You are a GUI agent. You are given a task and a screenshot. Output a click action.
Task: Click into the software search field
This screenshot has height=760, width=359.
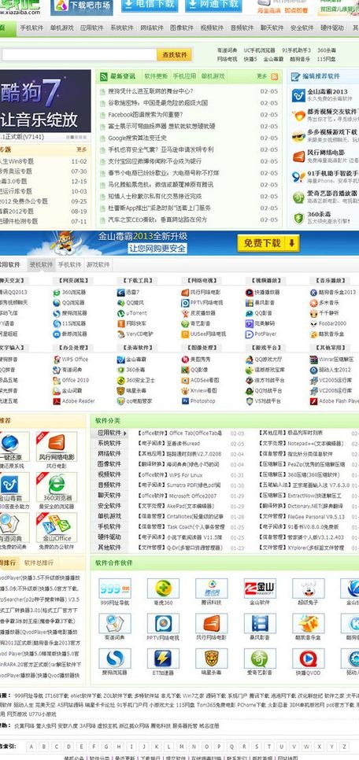pyautogui.click(x=78, y=55)
